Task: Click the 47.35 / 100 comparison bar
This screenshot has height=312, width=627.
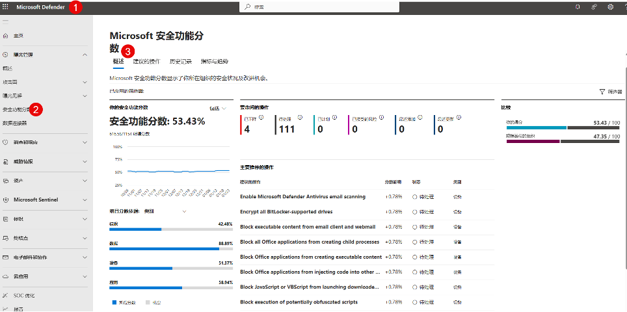Action: (563, 141)
